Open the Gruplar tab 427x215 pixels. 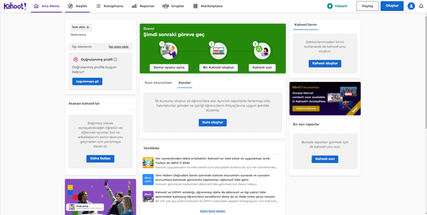173,6
